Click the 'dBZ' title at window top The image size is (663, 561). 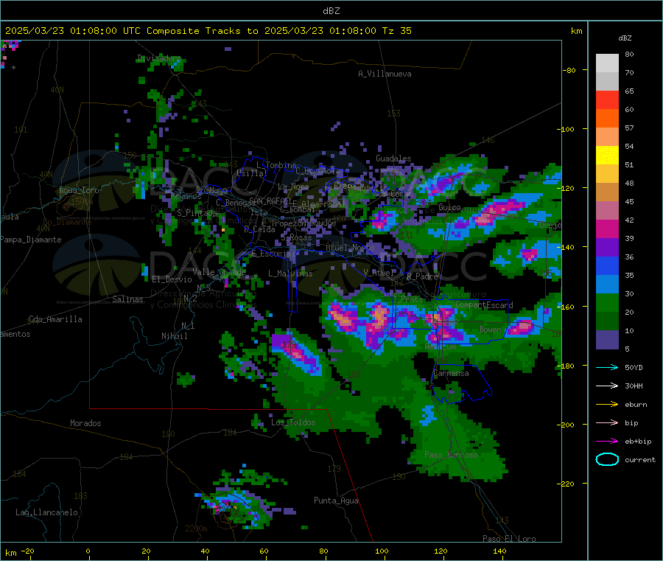[x=331, y=10]
